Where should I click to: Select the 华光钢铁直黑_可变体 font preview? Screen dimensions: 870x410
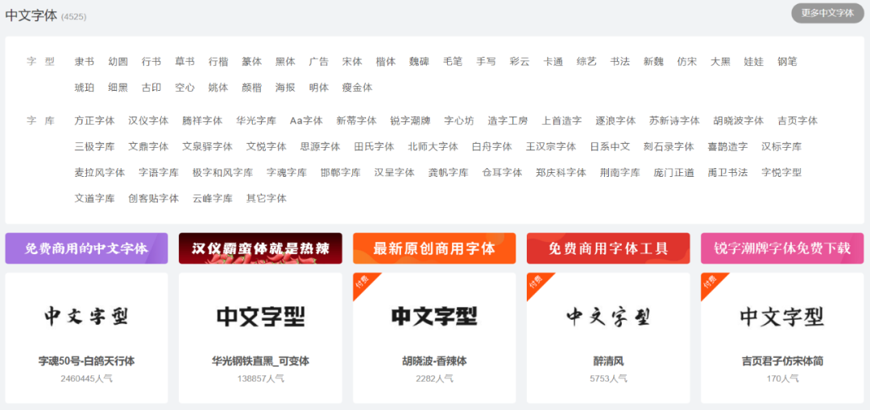[x=260, y=317]
